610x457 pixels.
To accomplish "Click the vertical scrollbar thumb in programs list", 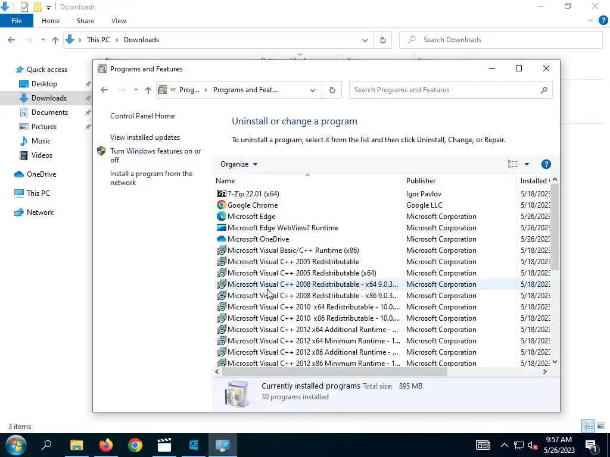I will tap(555, 227).
